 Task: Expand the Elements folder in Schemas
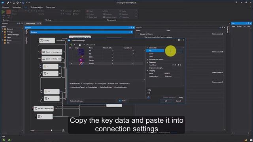click(x=2, y=29)
